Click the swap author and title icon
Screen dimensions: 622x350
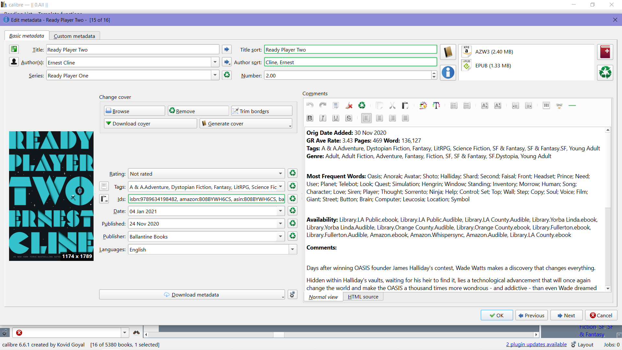point(14,49)
